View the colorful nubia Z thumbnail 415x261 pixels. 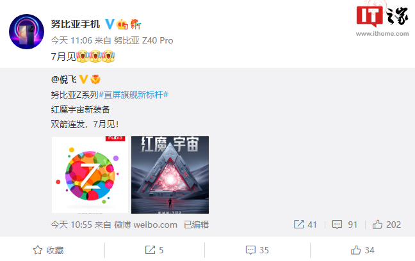click(90, 175)
